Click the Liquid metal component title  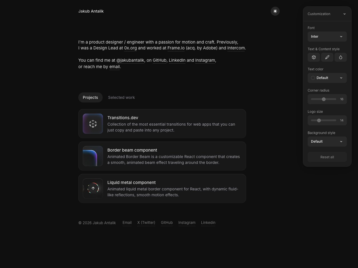point(131,183)
